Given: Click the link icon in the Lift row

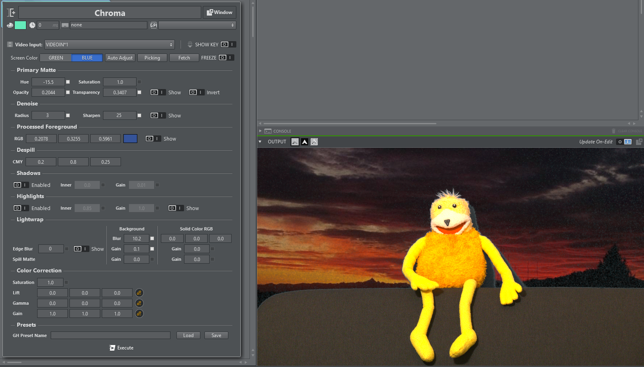Looking at the screenshot, I should (139, 293).
